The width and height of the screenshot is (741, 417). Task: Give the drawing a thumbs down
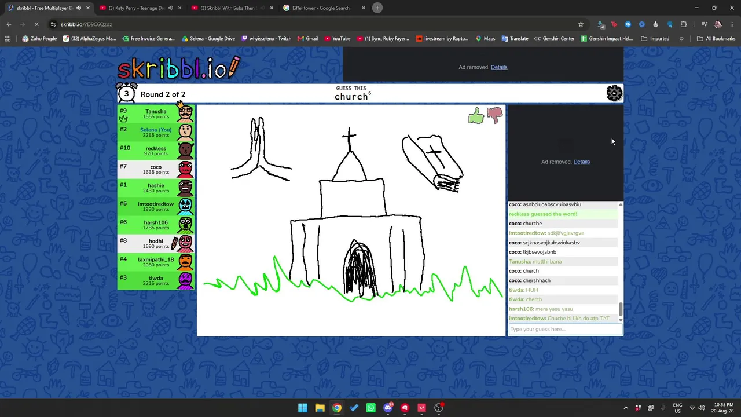point(494,116)
